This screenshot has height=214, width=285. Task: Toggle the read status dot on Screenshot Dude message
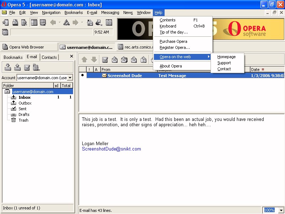[83, 75]
